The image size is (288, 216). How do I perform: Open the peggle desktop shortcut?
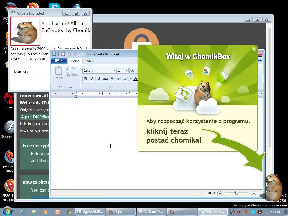click(x=9, y=161)
